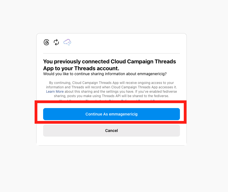This screenshot has height=192, width=228.
Task: Click "Cloud Campaign Threads" in the heading's first line
Action: coord(143,62)
